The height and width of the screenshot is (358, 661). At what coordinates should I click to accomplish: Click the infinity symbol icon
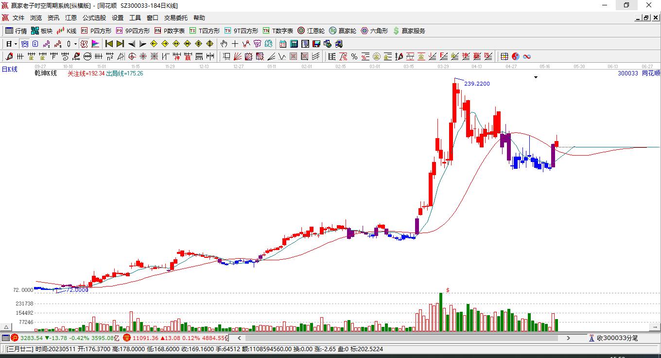526,56
